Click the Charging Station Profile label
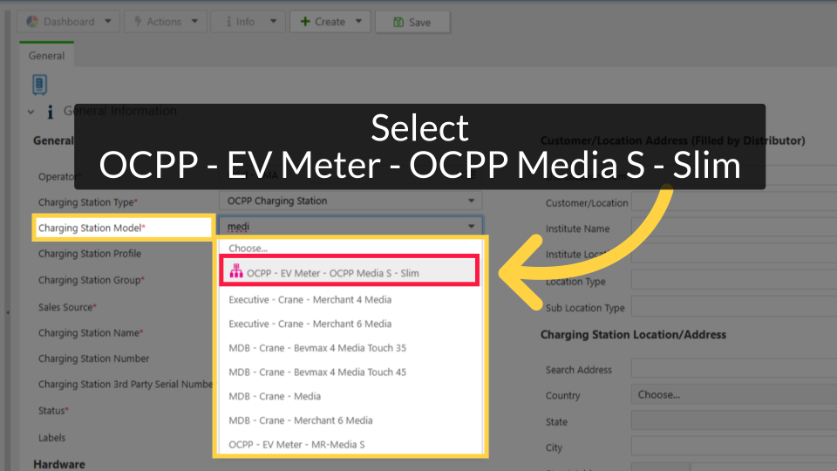Screen dimensions: 837x471 click(x=90, y=254)
